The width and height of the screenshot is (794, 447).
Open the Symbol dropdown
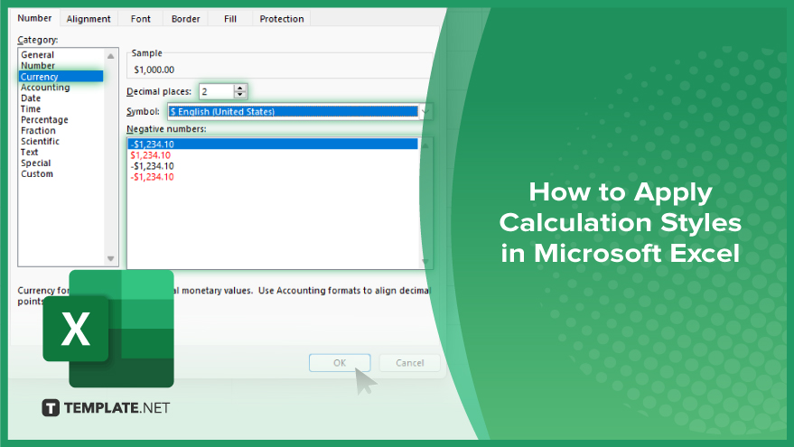point(425,111)
